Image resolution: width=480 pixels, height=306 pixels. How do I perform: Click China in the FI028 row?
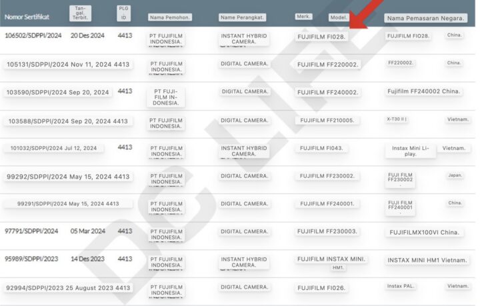(x=454, y=35)
